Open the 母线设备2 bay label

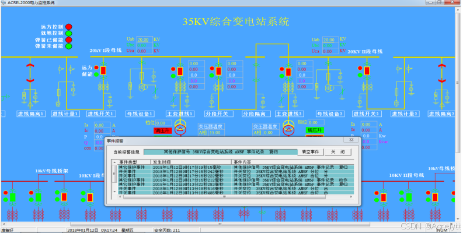[329, 114]
